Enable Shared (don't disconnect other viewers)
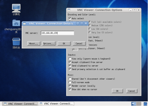The width and height of the screenshot is (148, 106). 70,79
